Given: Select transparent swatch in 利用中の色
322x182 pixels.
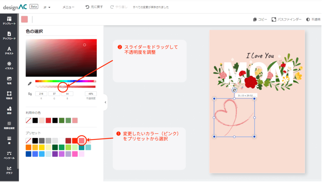Looking at the screenshot, I should coord(29,120).
